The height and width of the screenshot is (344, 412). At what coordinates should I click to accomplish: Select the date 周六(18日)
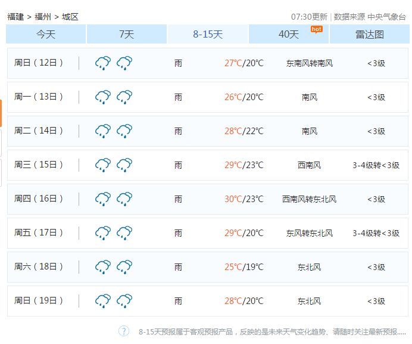(x=38, y=266)
